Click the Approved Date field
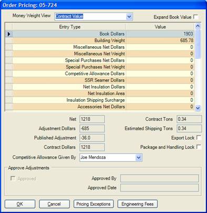The image size is (207, 213). click(x=160, y=188)
